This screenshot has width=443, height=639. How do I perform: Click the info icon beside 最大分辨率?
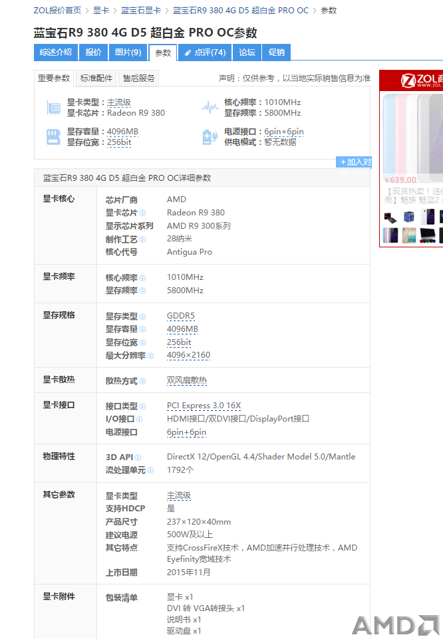coord(150,356)
